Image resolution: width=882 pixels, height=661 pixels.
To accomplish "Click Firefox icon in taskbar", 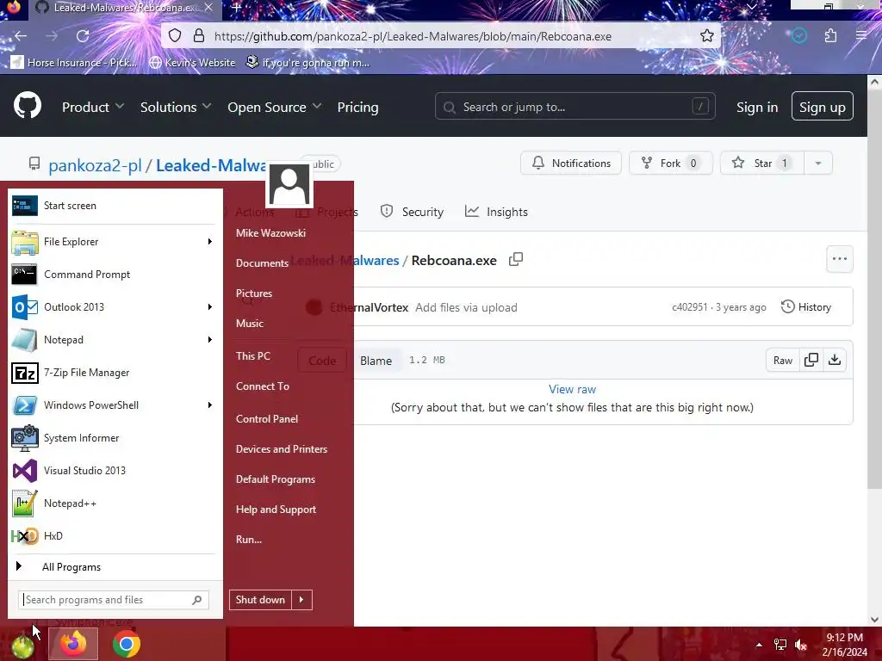I will tap(73, 644).
